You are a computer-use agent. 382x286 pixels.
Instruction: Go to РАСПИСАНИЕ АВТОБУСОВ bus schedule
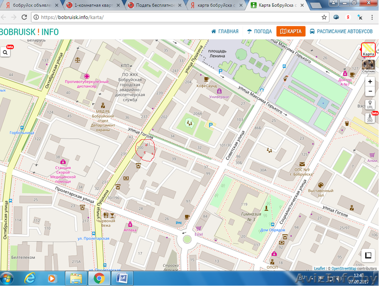click(x=341, y=31)
